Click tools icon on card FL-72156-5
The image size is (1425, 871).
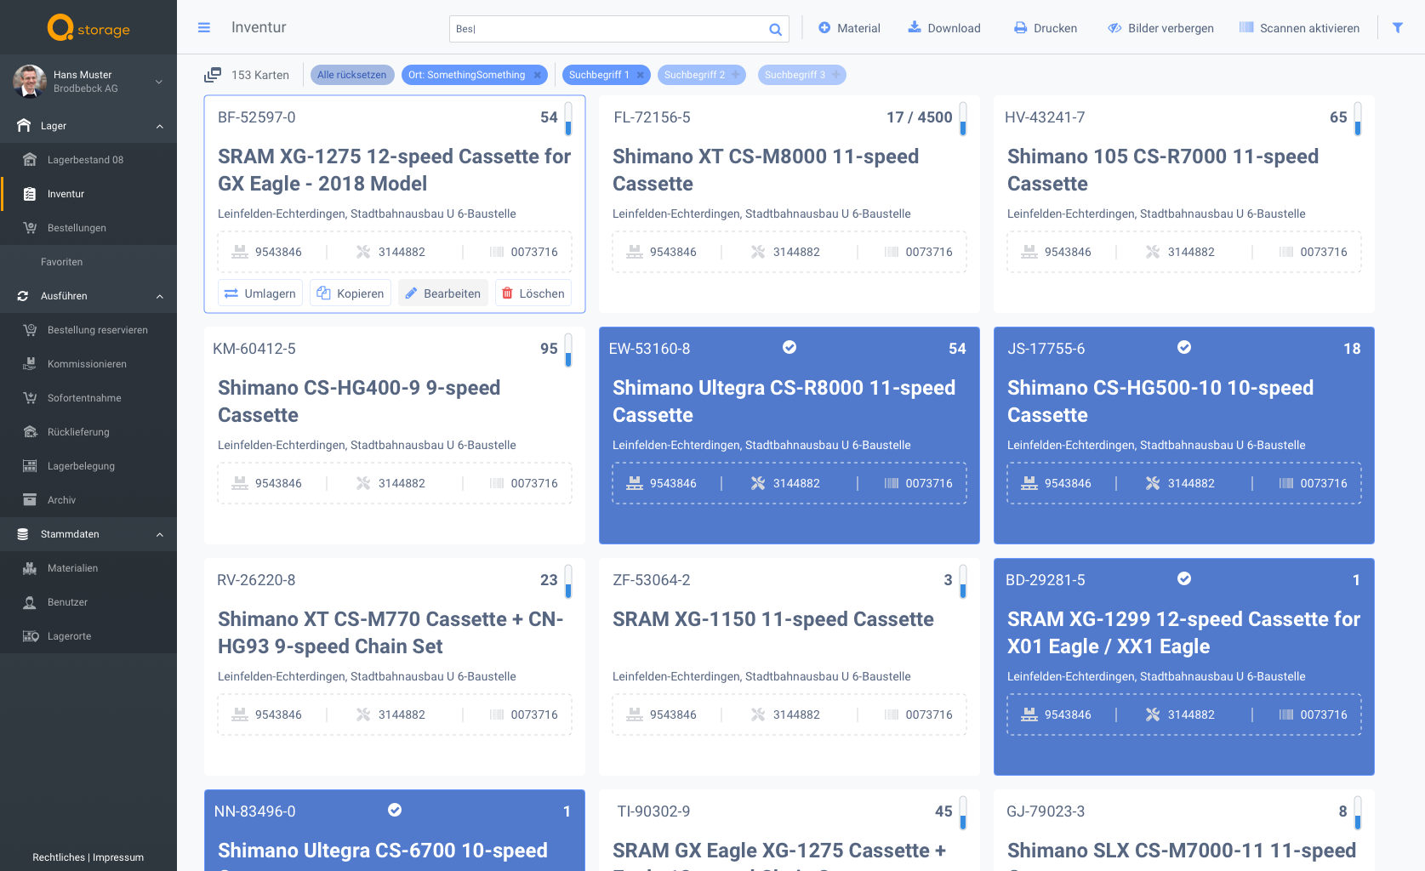click(x=758, y=252)
